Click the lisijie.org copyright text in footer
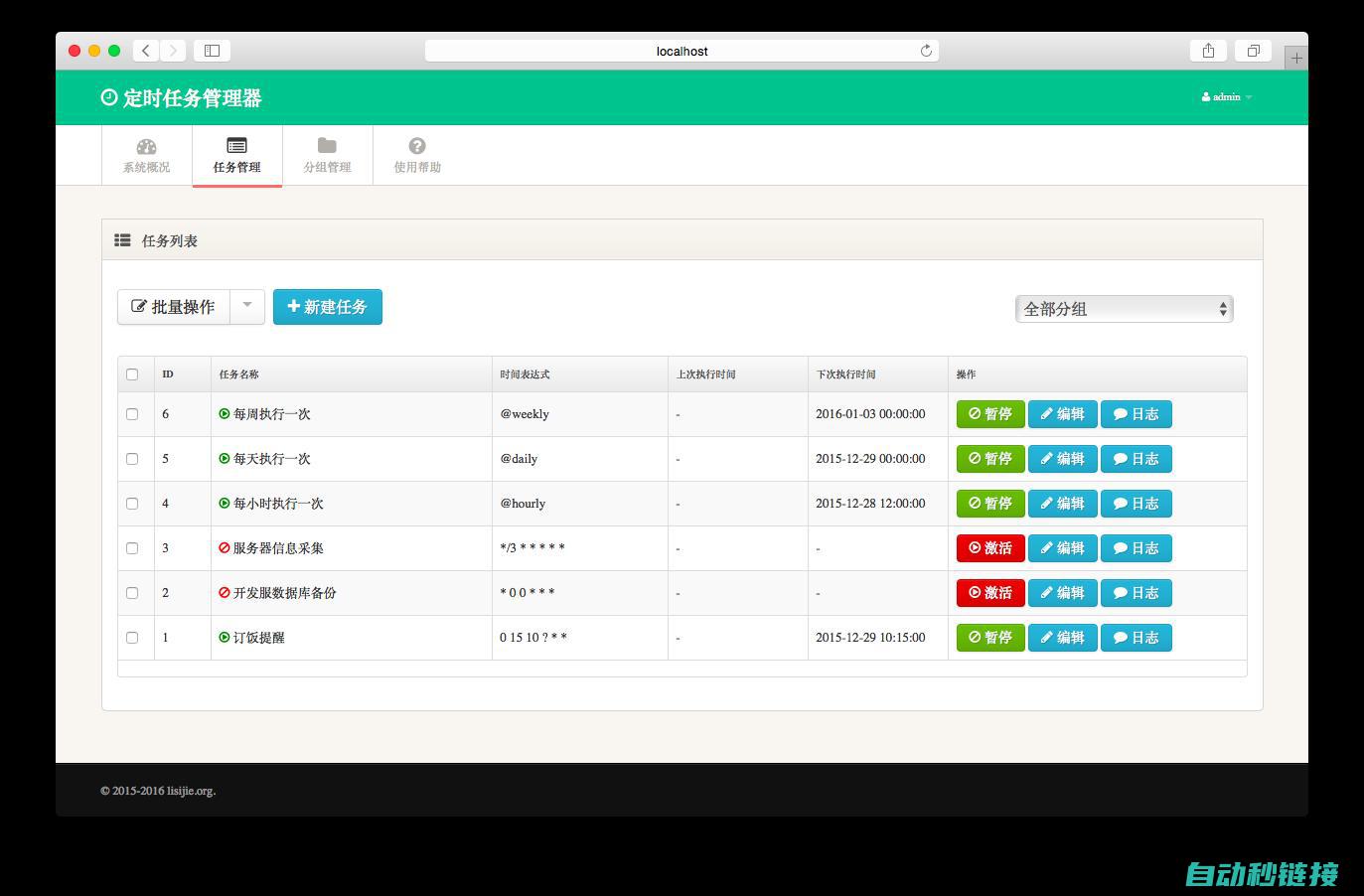 (x=158, y=791)
